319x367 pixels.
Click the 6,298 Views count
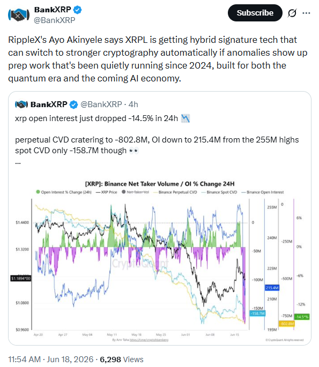point(122,359)
